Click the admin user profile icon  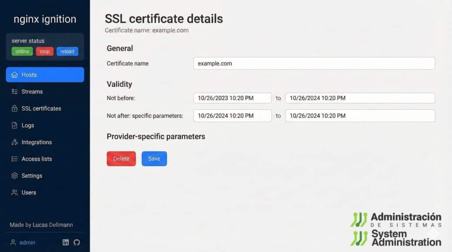(x=13, y=242)
